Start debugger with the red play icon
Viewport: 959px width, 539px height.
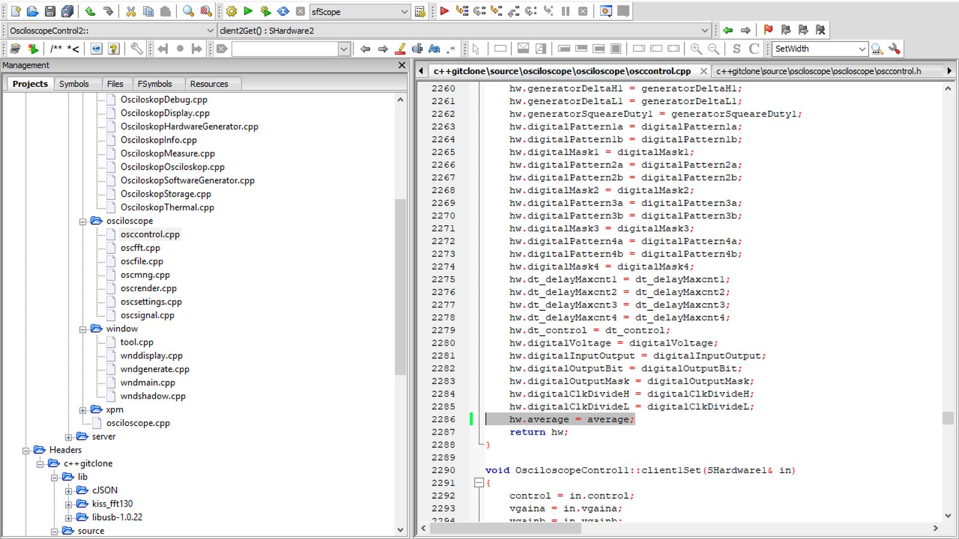pos(444,11)
